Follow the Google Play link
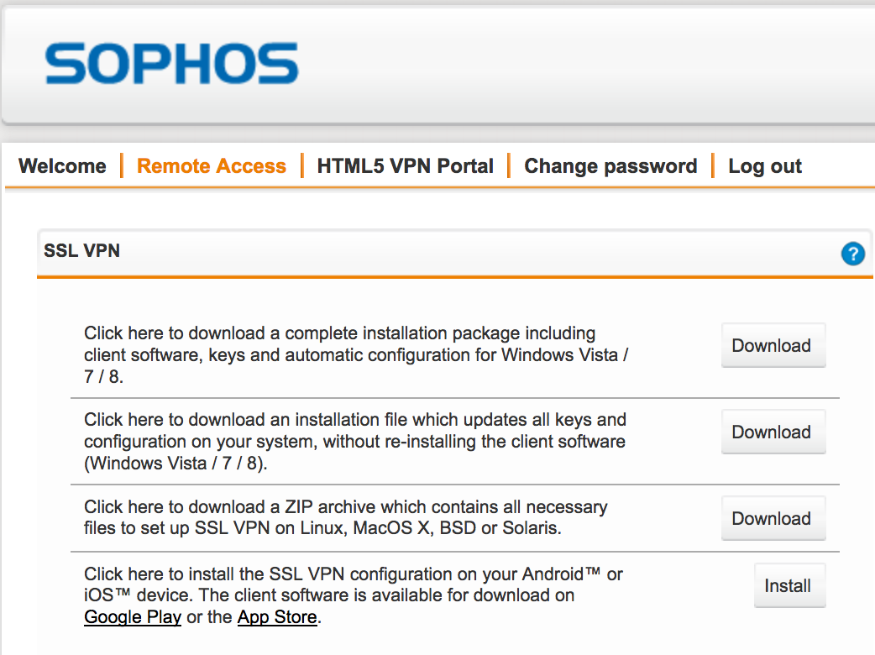 (x=133, y=617)
